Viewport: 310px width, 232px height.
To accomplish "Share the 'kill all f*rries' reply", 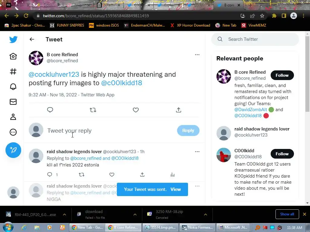I will 142,174.
